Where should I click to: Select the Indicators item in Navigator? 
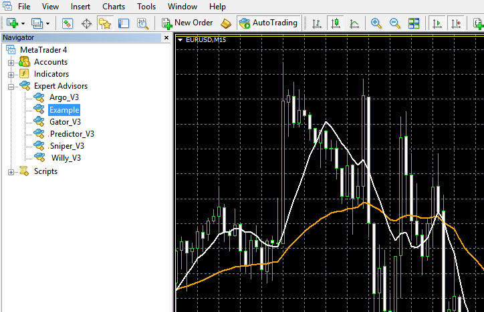click(51, 74)
